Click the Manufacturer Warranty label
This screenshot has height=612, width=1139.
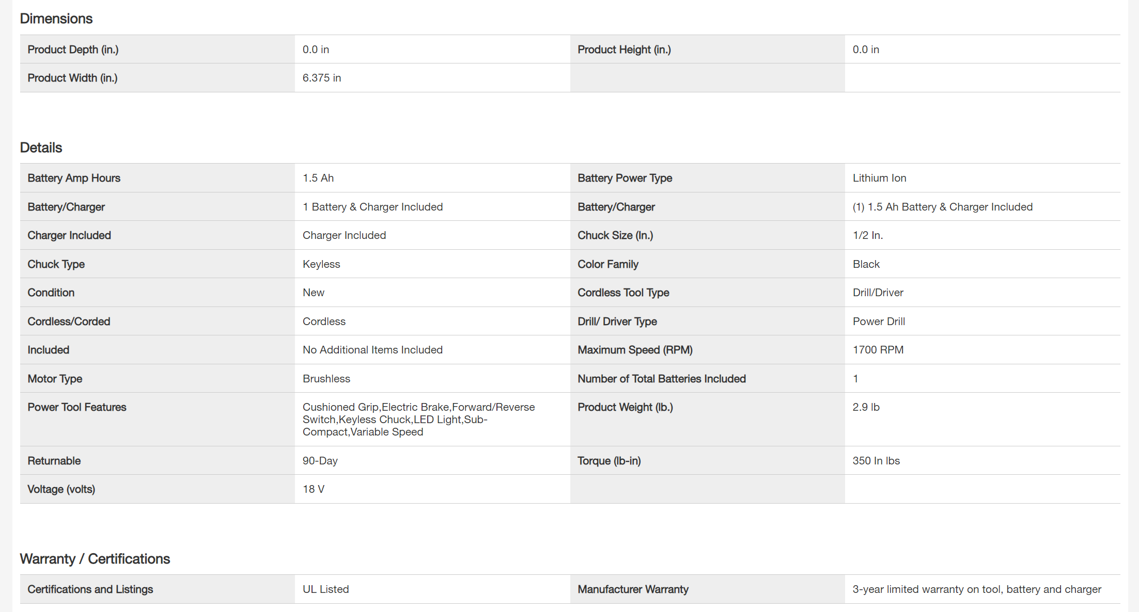[x=633, y=589]
